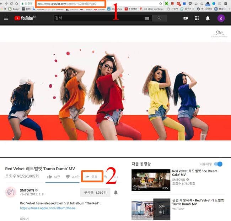The width and height of the screenshot is (231, 221).
Task: Click the view count 96,526,005 text
Action: pos(22,176)
